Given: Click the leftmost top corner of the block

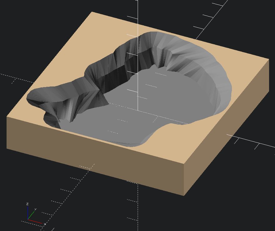Looking at the screenshot, I should [7, 117].
